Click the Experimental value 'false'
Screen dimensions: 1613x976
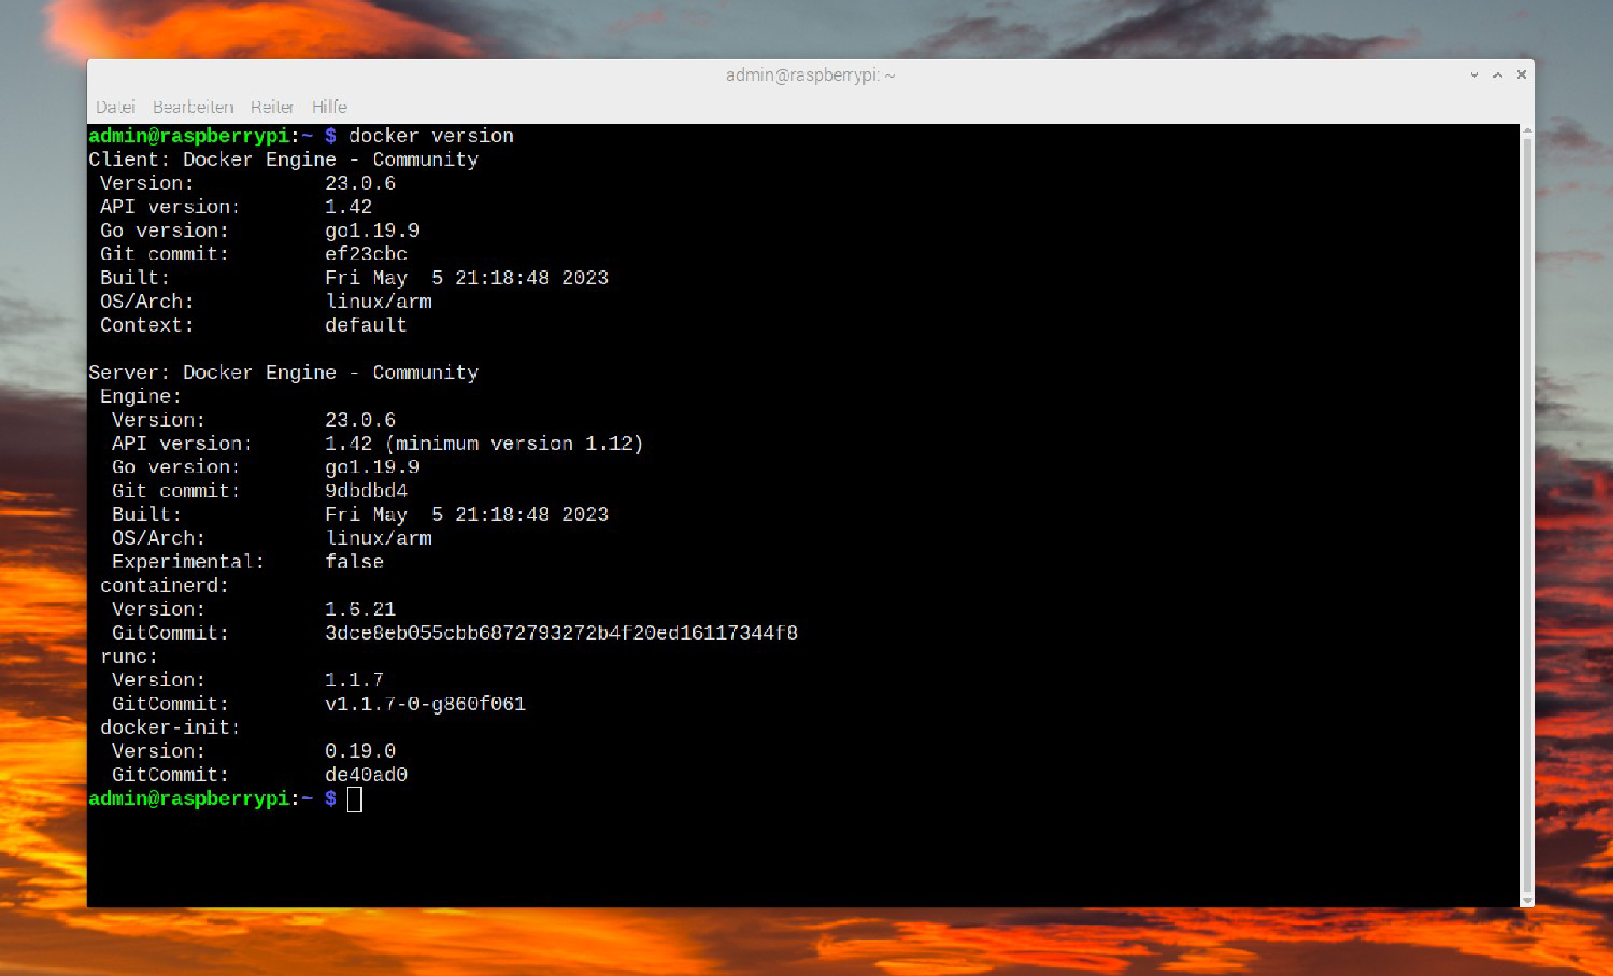point(355,562)
